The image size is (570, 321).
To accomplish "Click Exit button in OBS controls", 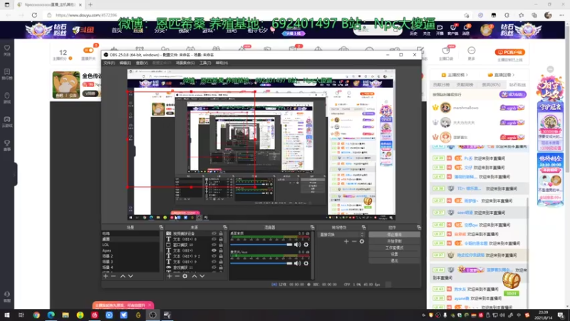I will [394, 261].
